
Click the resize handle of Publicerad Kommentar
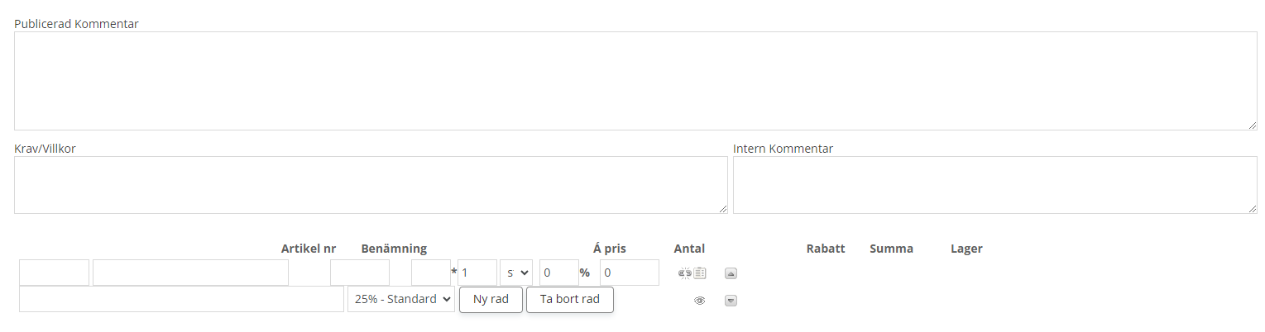1253,126
